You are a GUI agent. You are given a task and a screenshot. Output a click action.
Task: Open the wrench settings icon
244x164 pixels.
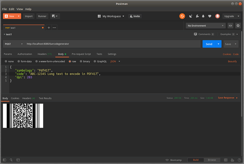197,16
